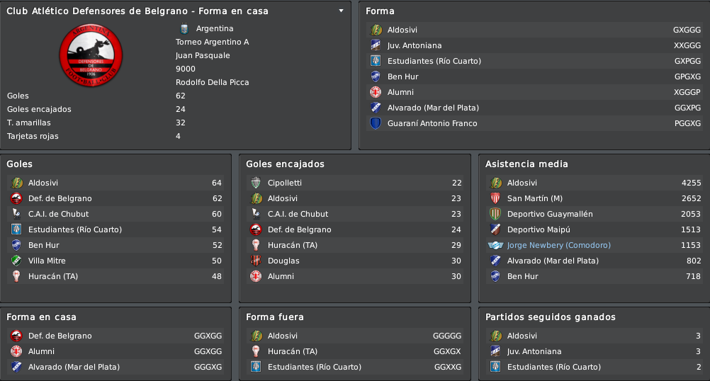Open the Forma en casa panel dropdown arrow

341,11
